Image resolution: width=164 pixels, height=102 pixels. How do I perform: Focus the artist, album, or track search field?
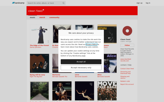pos(46,3)
